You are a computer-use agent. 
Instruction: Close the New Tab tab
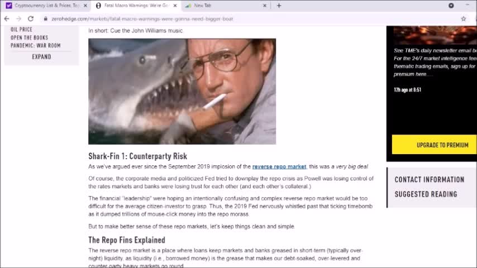click(x=265, y=6)
